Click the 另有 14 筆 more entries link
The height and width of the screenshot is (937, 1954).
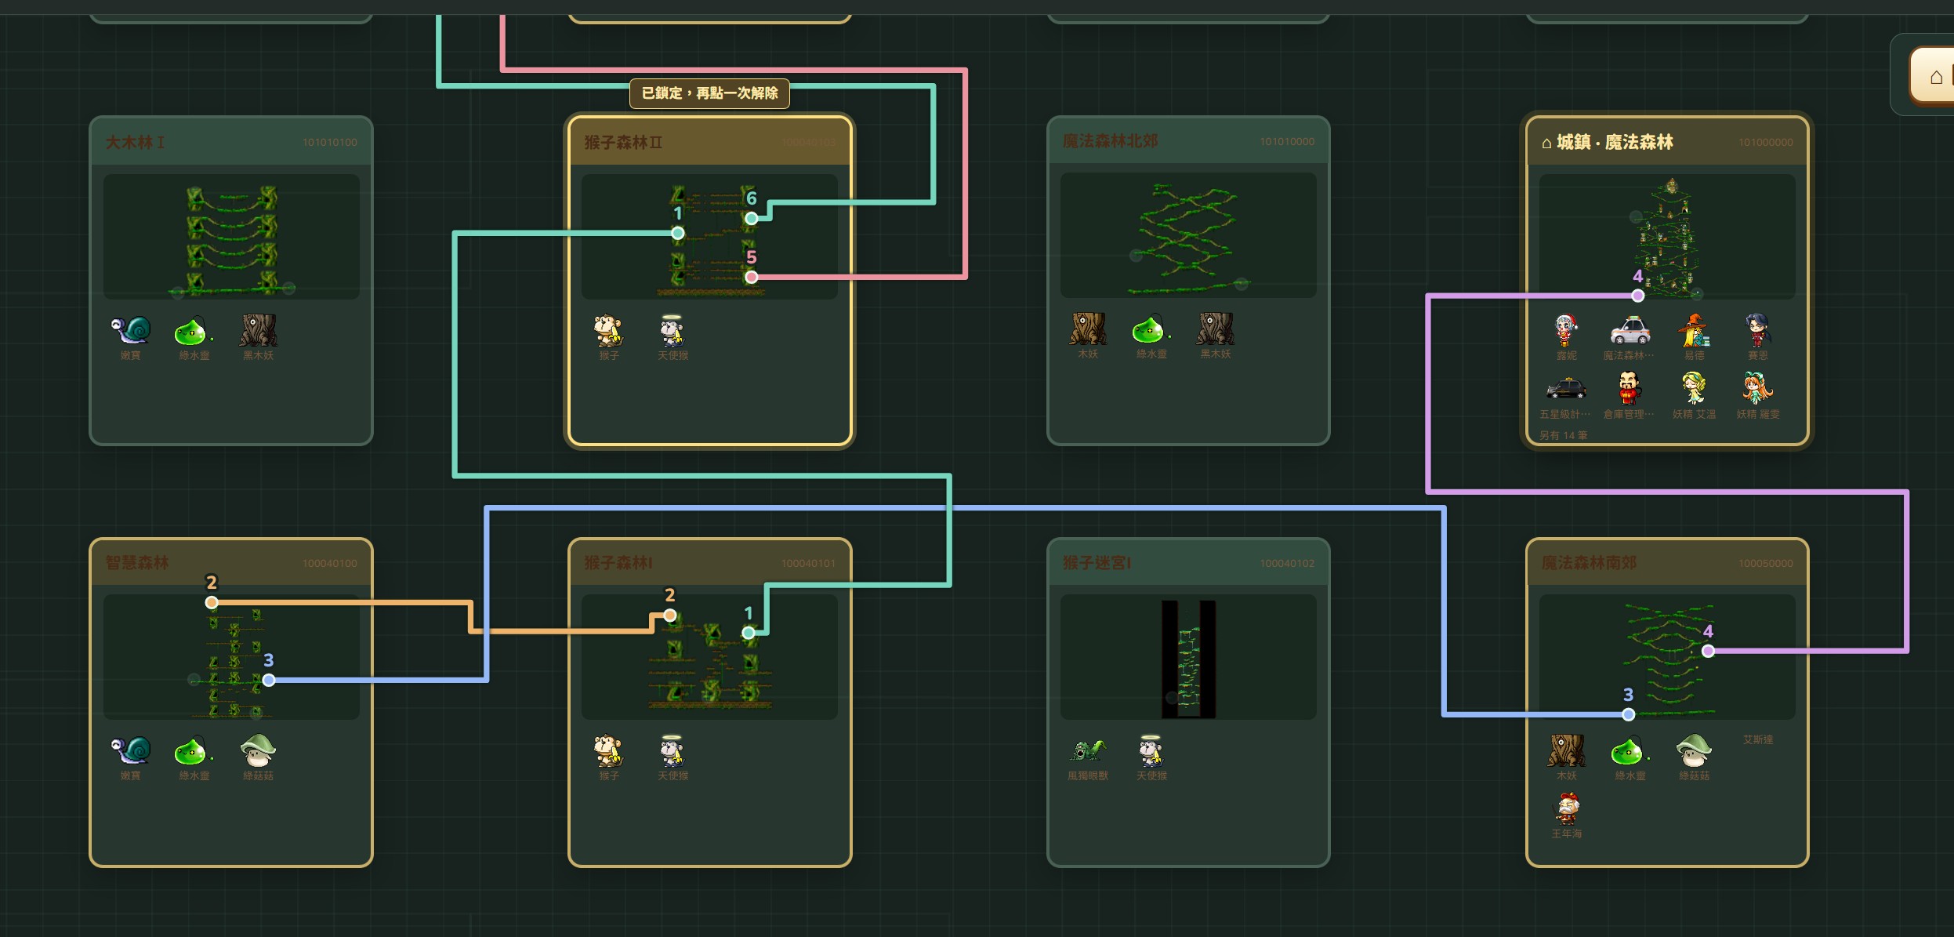coord(1562,435)
